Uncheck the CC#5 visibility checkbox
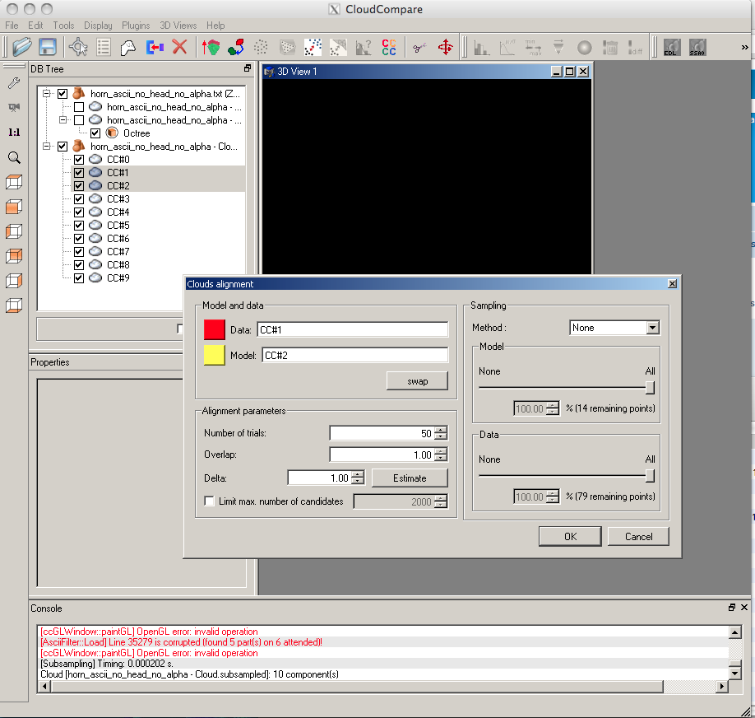This screenshot has width=755, height=718. click(79, 225)
